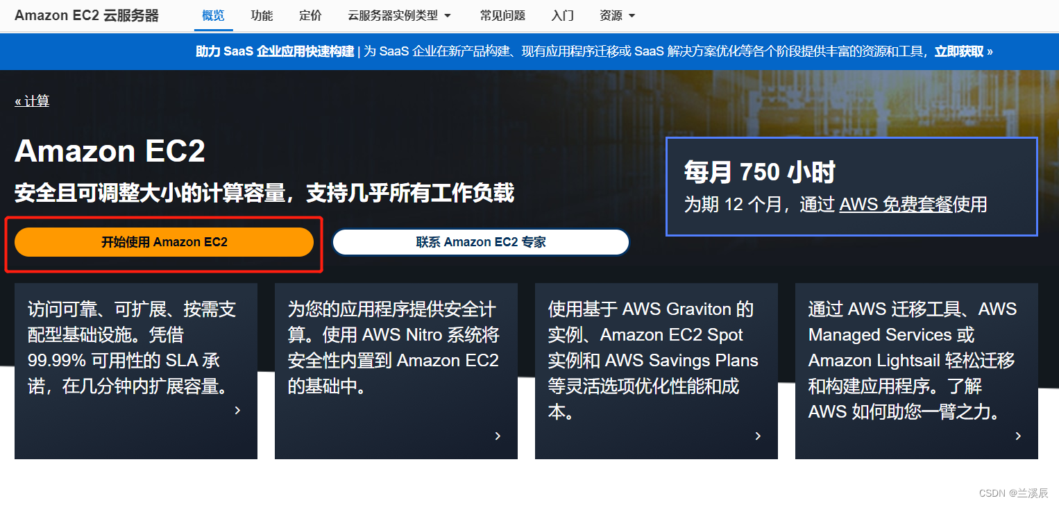Open the card text 访问可靠、可扩展、按需支配型基础设施
Image resolution: width=1059 pixels, height=505 pixels.
coord(132,348)
